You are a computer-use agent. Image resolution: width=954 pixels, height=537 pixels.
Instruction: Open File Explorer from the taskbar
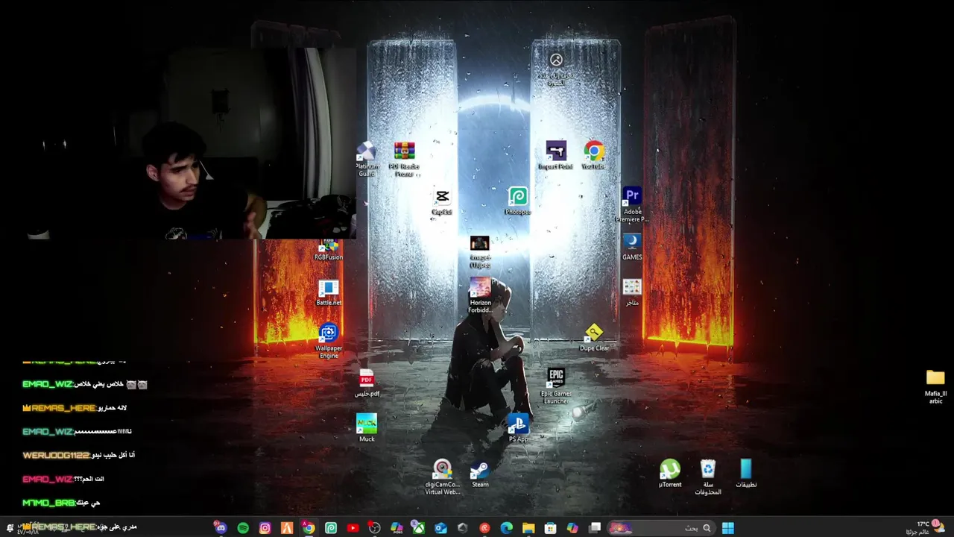click(528, 527)
